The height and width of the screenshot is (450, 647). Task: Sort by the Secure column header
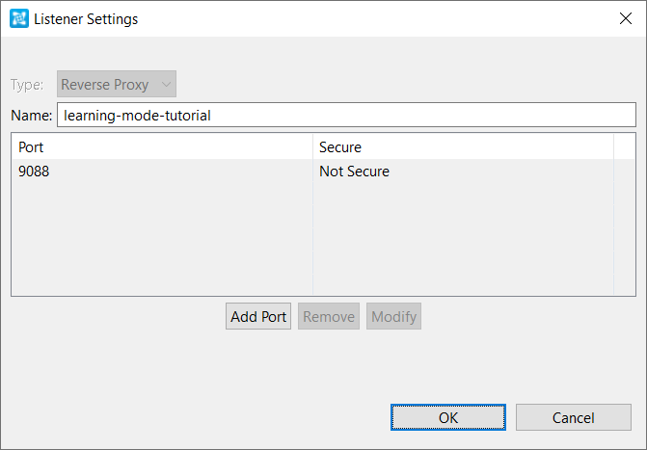pos(464,147)
